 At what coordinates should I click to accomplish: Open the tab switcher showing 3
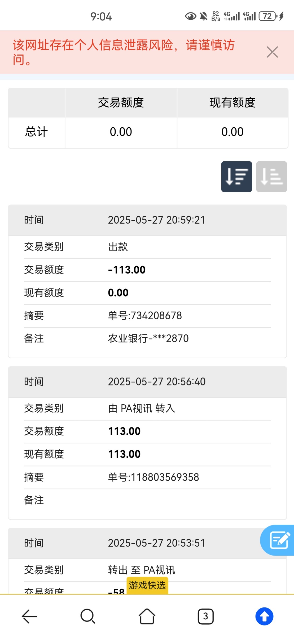pyautogui.click(x=205, y=616)
